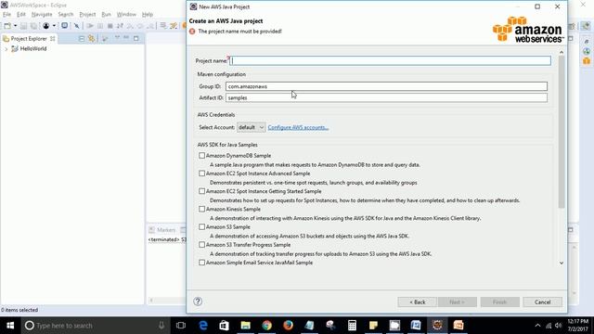Click the Suspend icon in Eclipse toolbar
This screenshot has height=334, width=594.
pyautogui.click(x=100, y=26)
